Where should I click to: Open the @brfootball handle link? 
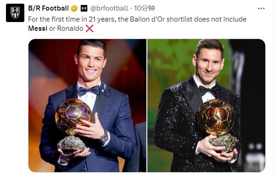(109, 8)
